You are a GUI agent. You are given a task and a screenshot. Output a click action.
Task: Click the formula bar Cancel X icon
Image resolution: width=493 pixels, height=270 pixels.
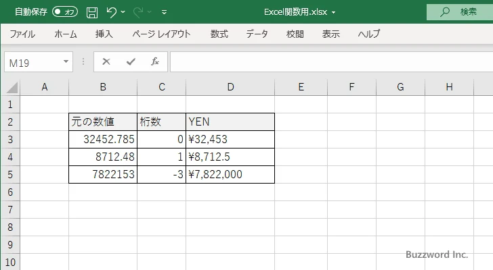pos(106,61)
